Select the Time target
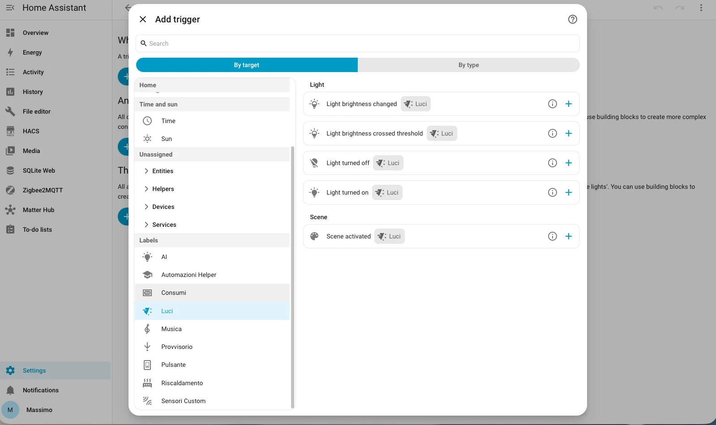Screen dimensions: 716x425 [x=212, y=121]
